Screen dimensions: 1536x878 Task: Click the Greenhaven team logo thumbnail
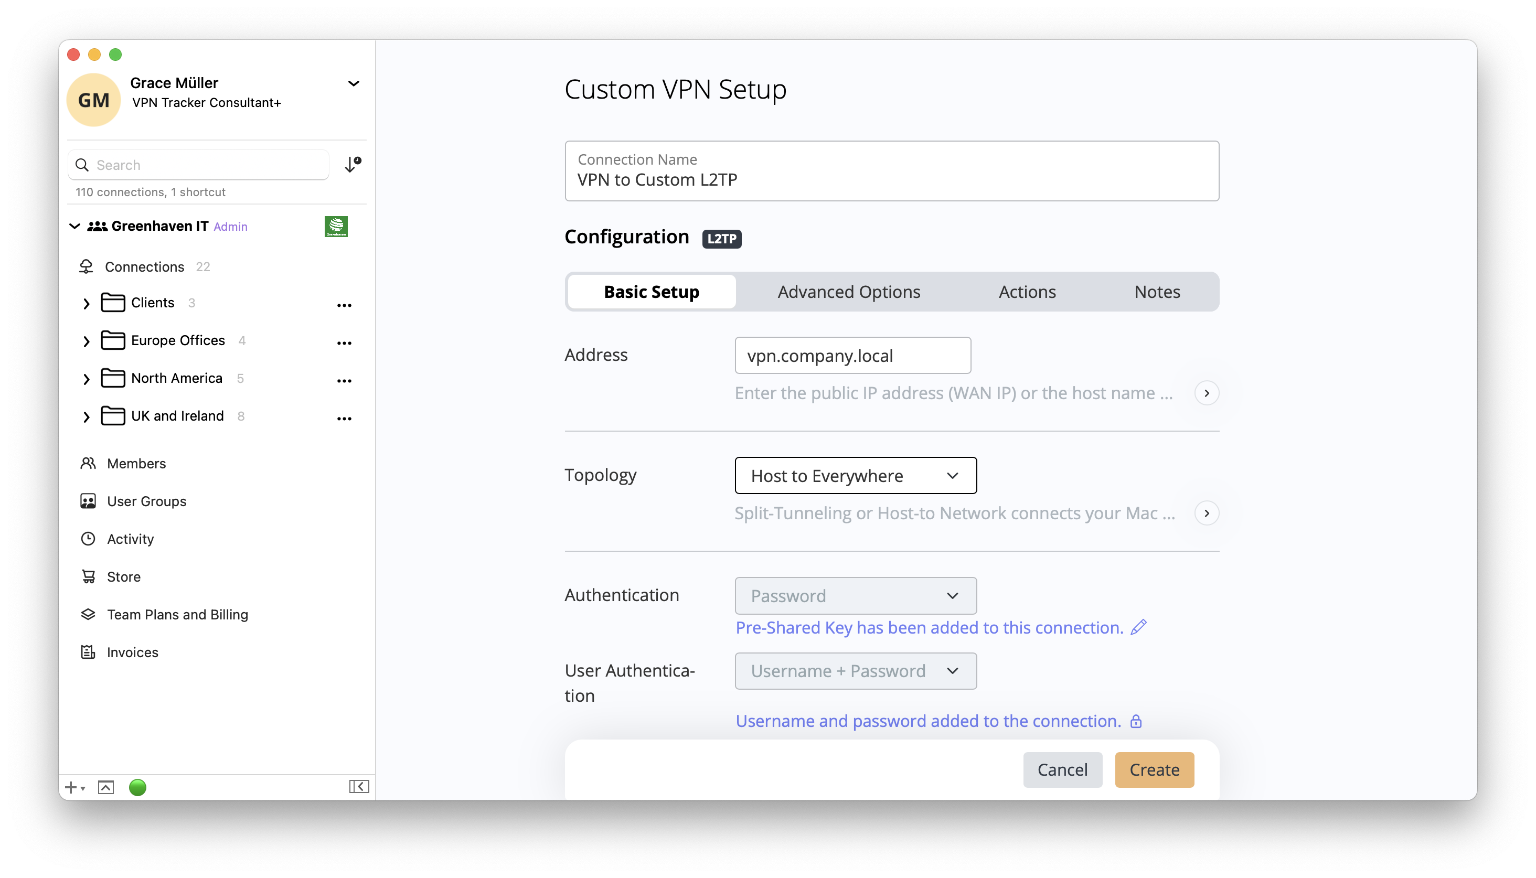click(336, 226)
